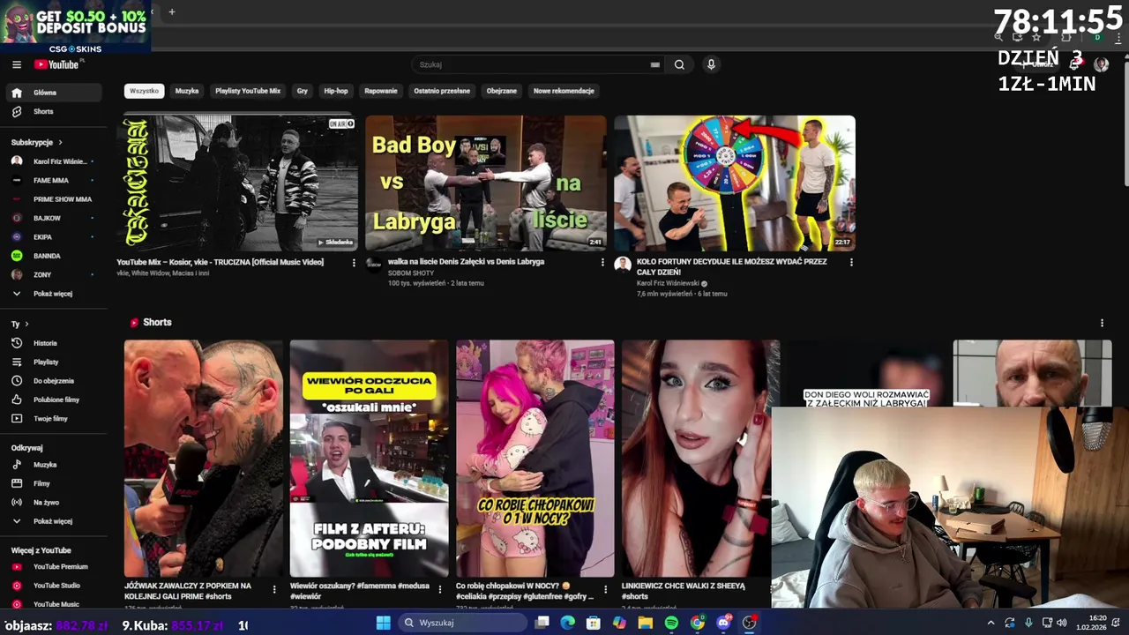Open Na żywo live section

55,503
